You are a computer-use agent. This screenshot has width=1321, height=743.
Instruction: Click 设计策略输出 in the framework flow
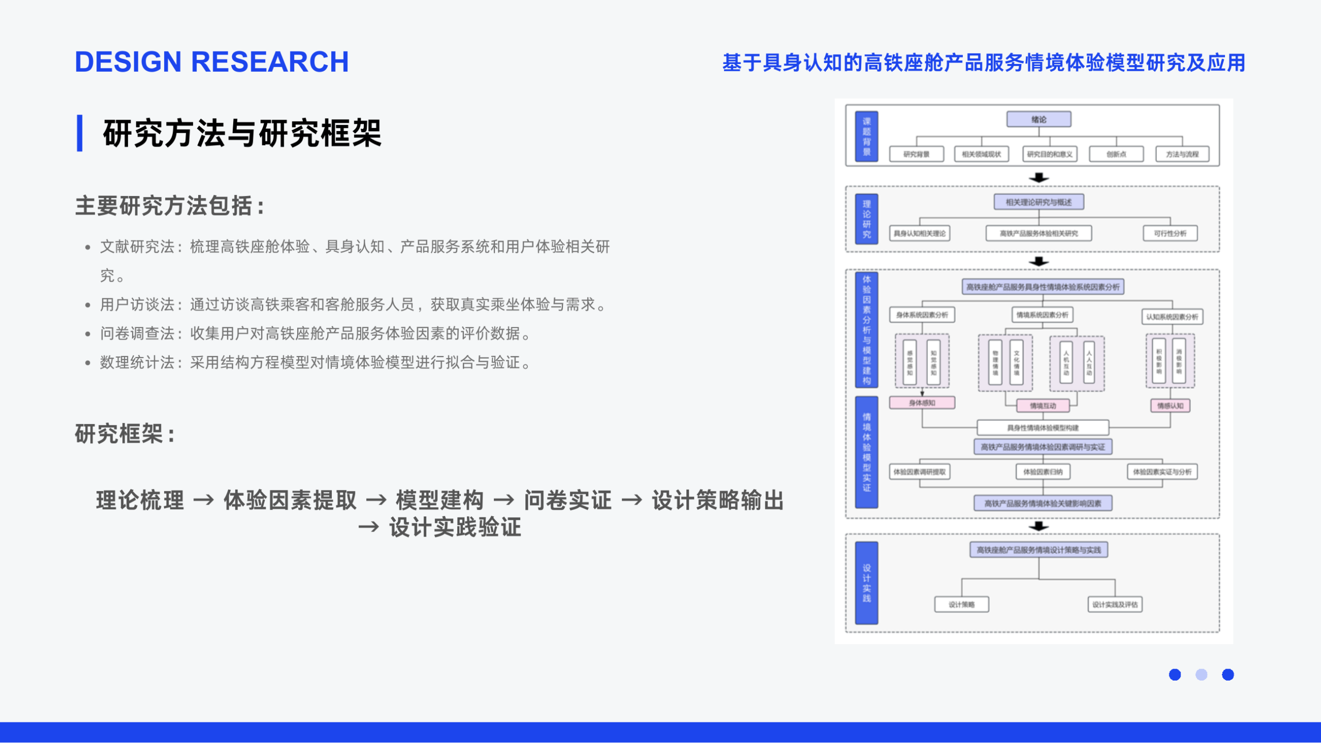pyautogui.click(x=718, y=500)
